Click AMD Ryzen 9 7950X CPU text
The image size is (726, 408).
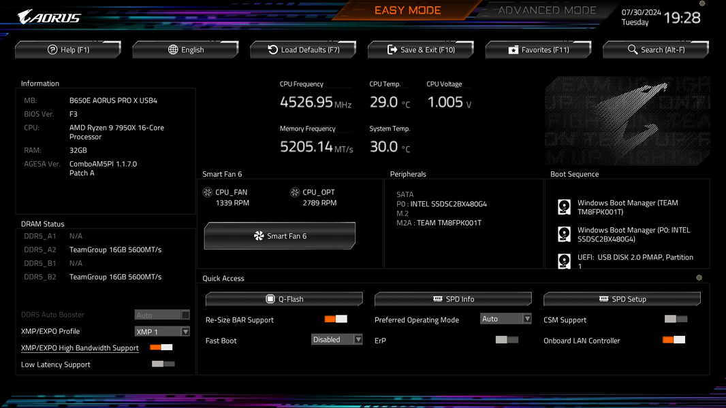116,132
